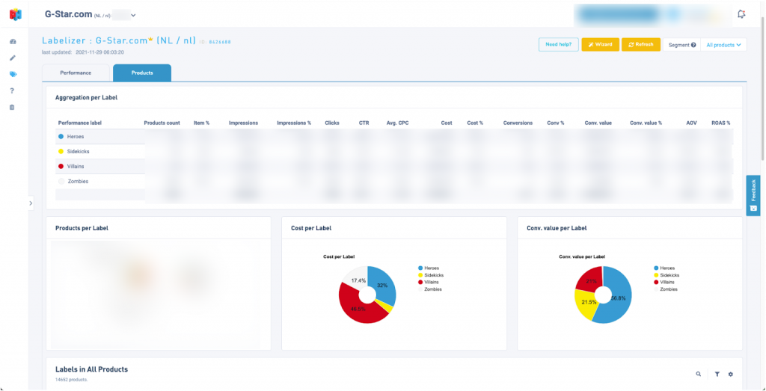Click the page vertical scrollbar

tap(763, 88)
